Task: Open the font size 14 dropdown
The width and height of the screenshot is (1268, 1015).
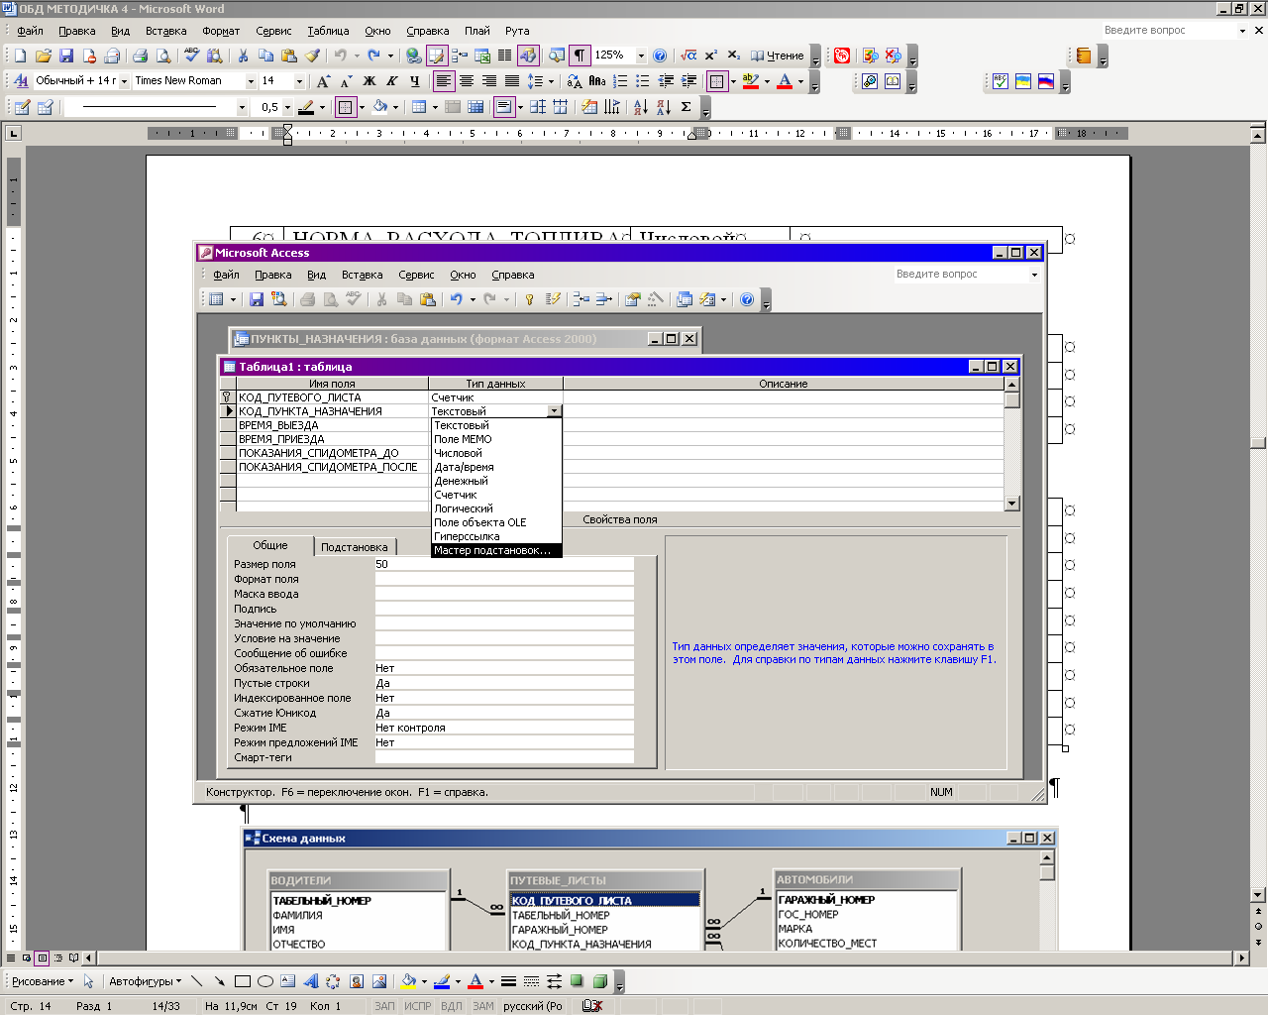Action: click(299, 81)
